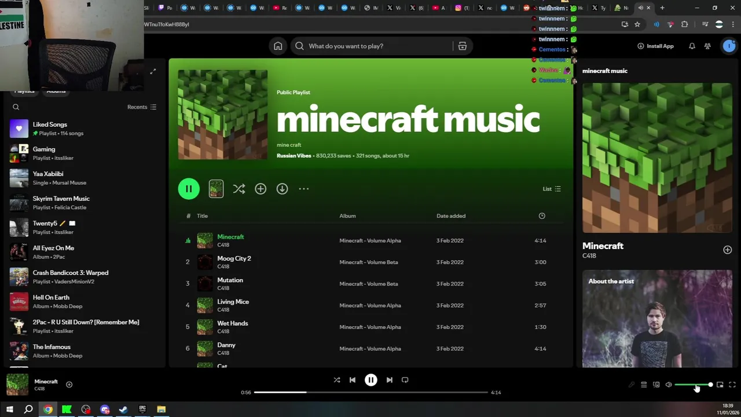Open the miniplayer
Viewport: 741px width, 417px height.
tap(720, 385)
